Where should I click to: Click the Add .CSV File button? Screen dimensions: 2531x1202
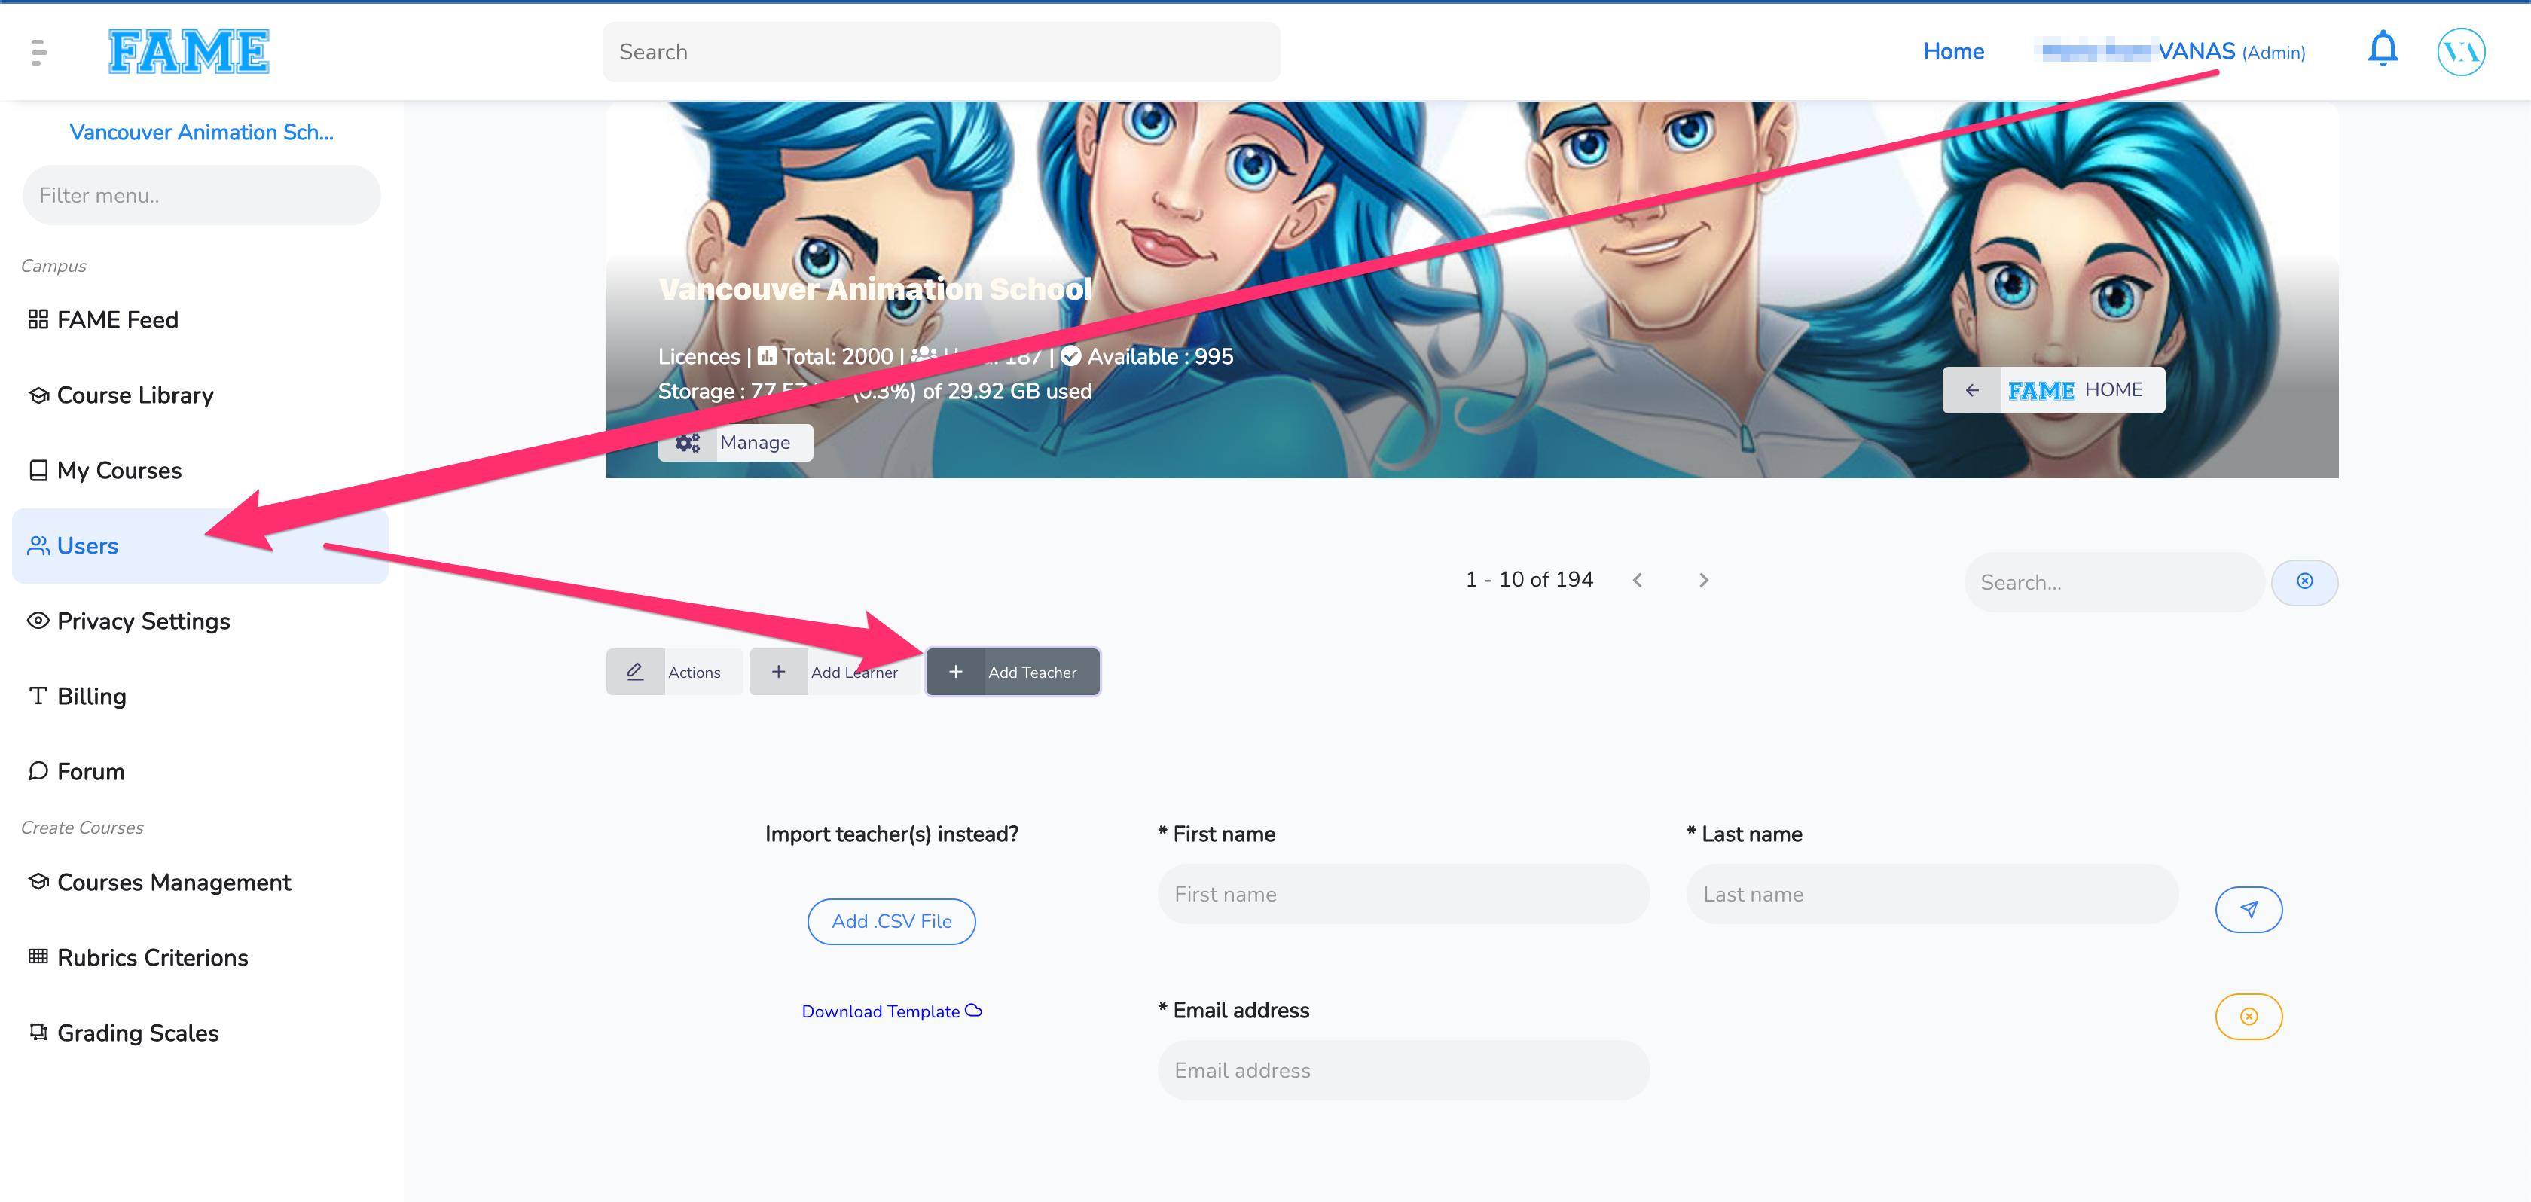click(x=891, y=921)
